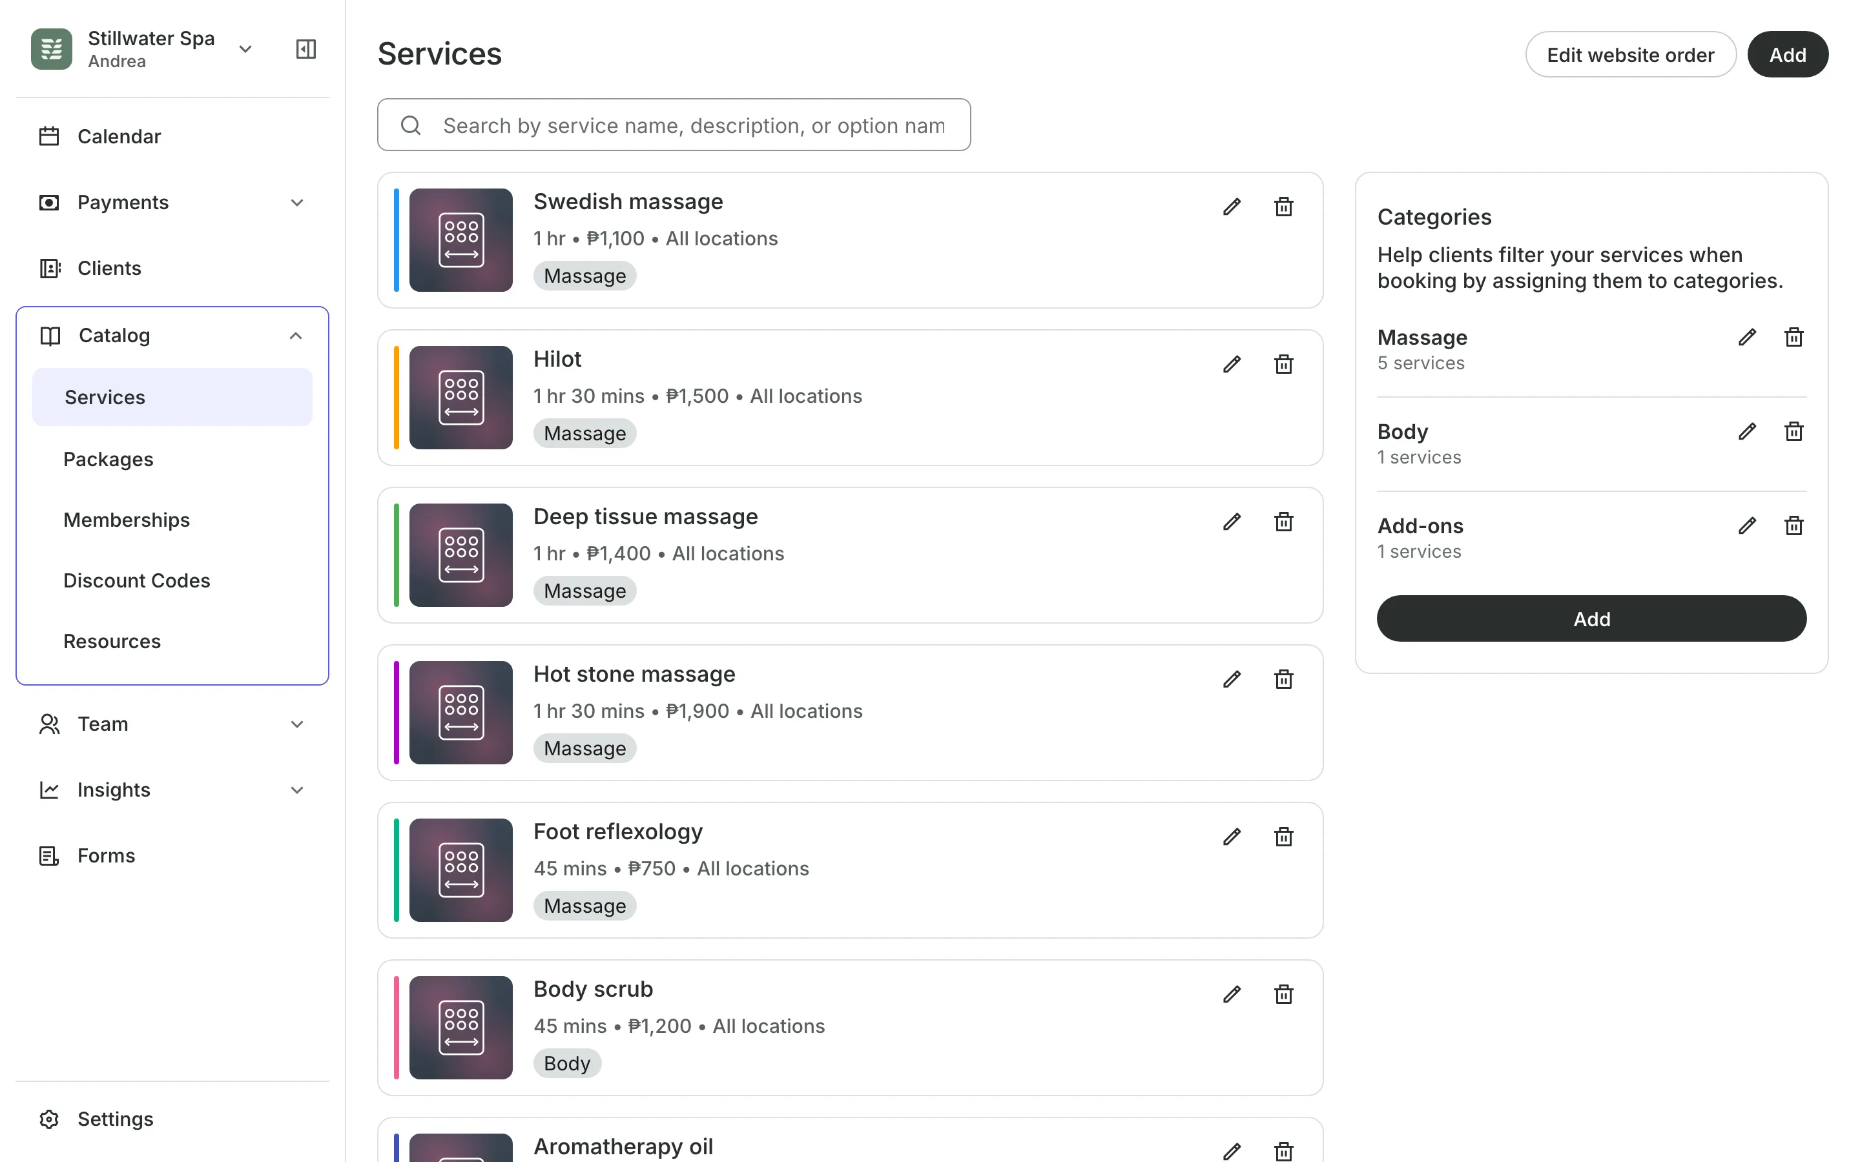Delete the Massage category
Screen dimensions: 1860x1162
(x=1793, y=338)
